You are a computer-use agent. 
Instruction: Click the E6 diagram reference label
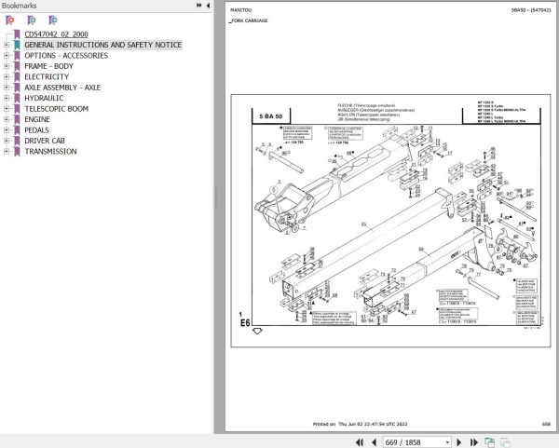click(245, 323)
